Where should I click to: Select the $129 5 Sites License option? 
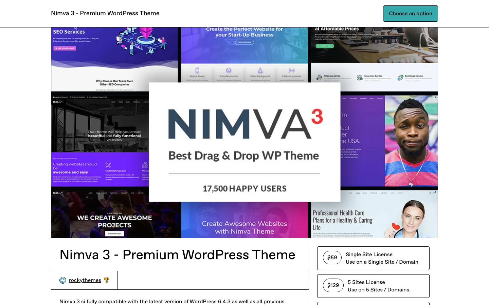coord(373,286)
